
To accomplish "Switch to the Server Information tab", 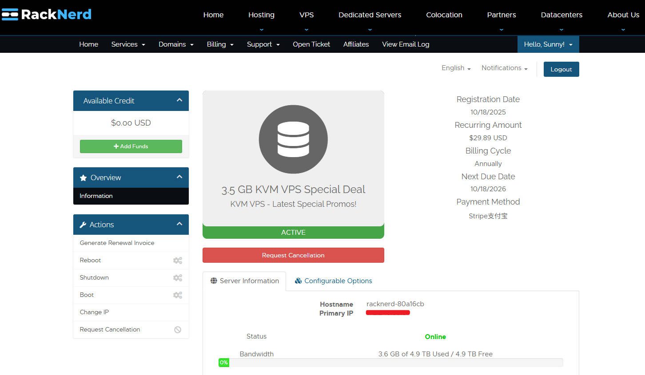I will [x=244, y=281].
